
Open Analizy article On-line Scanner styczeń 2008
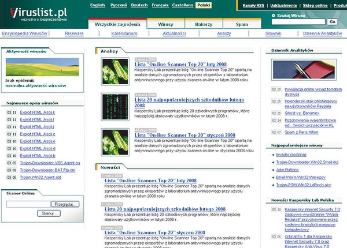tap(185, 135)
